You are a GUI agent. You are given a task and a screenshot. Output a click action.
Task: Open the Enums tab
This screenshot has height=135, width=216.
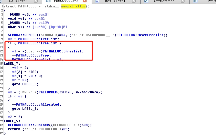click(x=212, y=1)
